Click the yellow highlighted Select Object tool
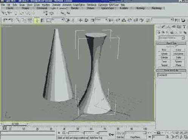The image size is (188, 140). click(x=37, y=20)
